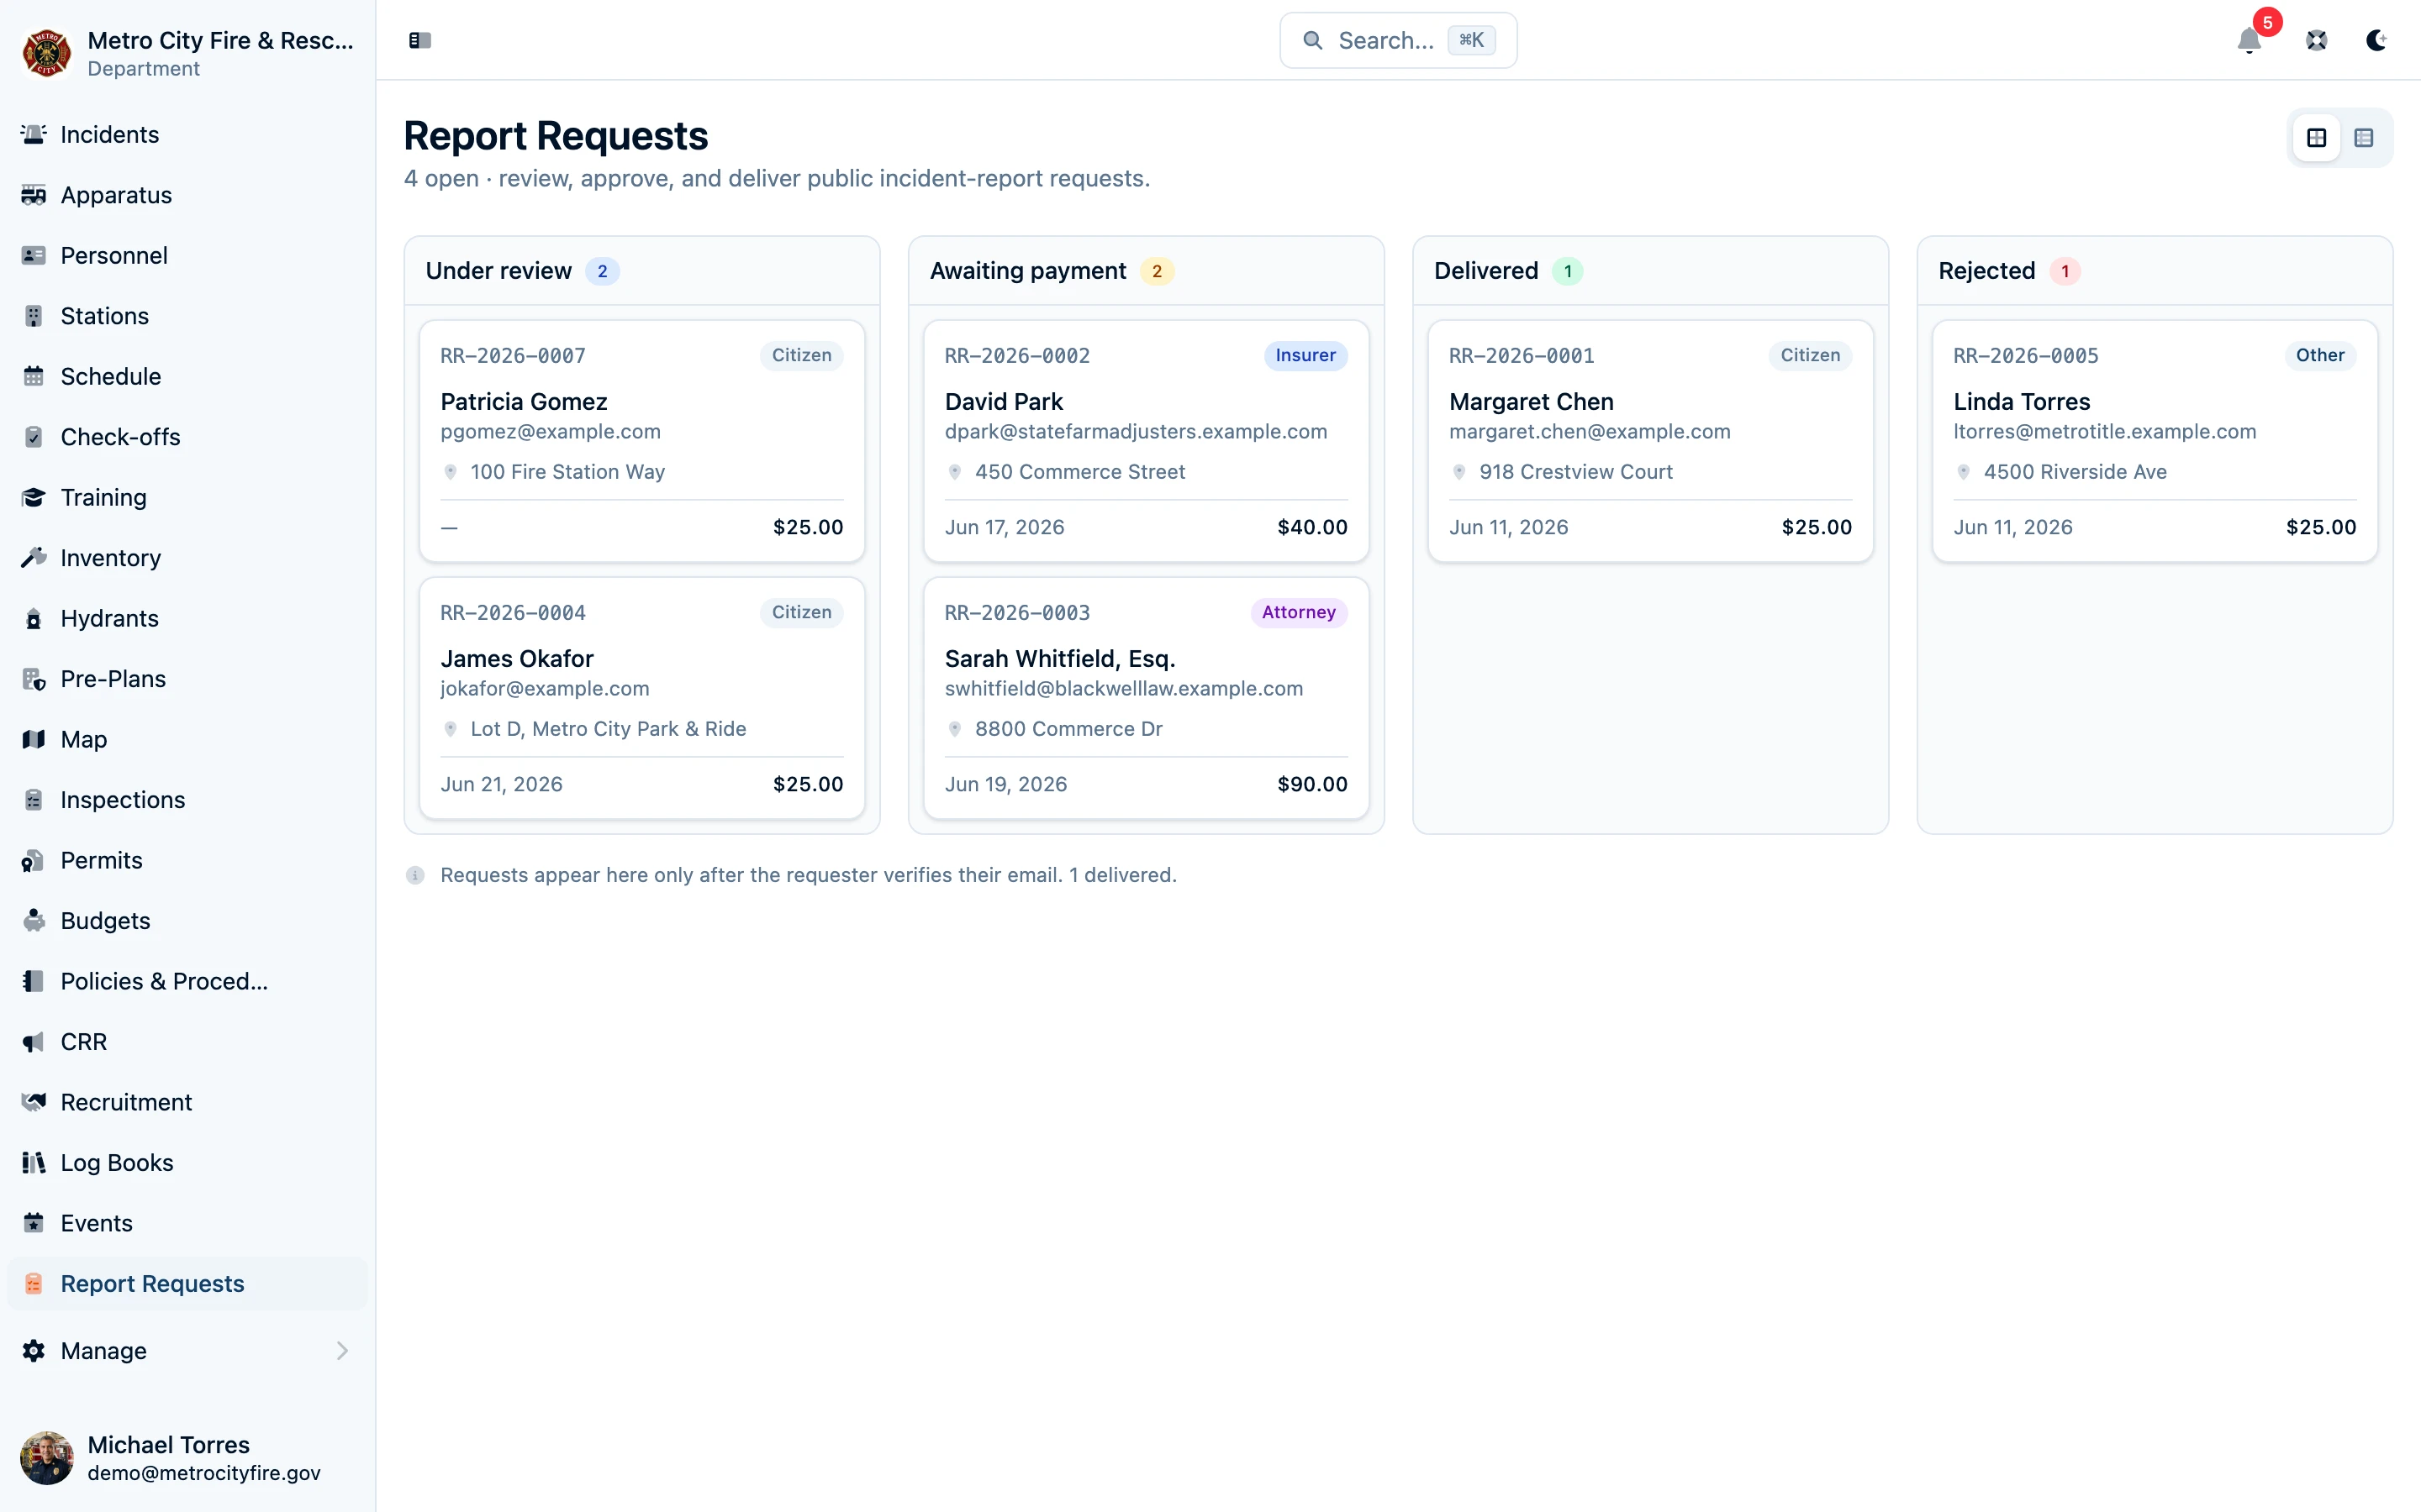Open Michael Torres account menu
2421x1512 pixels.
[x=188, y=1458]
